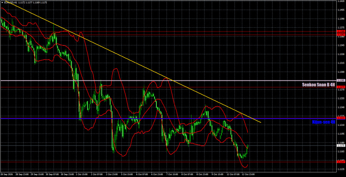Click the 1.1195 price scale label

pyautogui.click(x=341, y=134)
